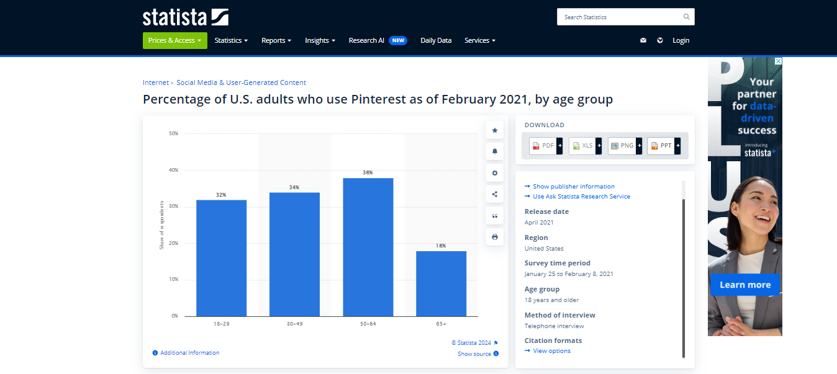Screen dimensions: 837x374
Task: Click the 18 years and older text
Action: 552,300
